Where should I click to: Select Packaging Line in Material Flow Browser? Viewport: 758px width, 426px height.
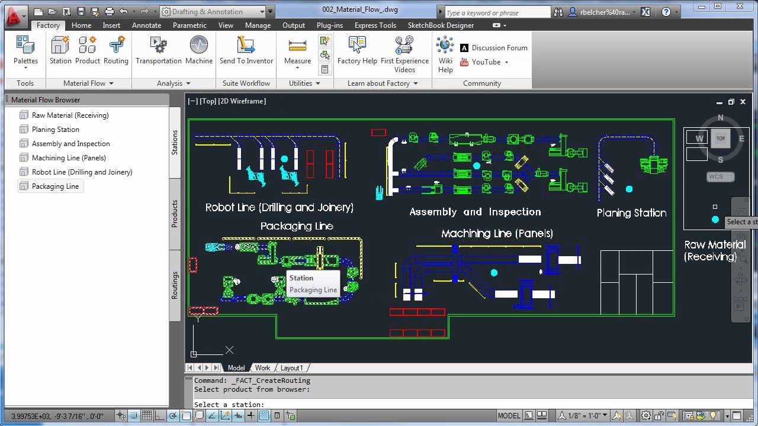(x=53, y=186)
